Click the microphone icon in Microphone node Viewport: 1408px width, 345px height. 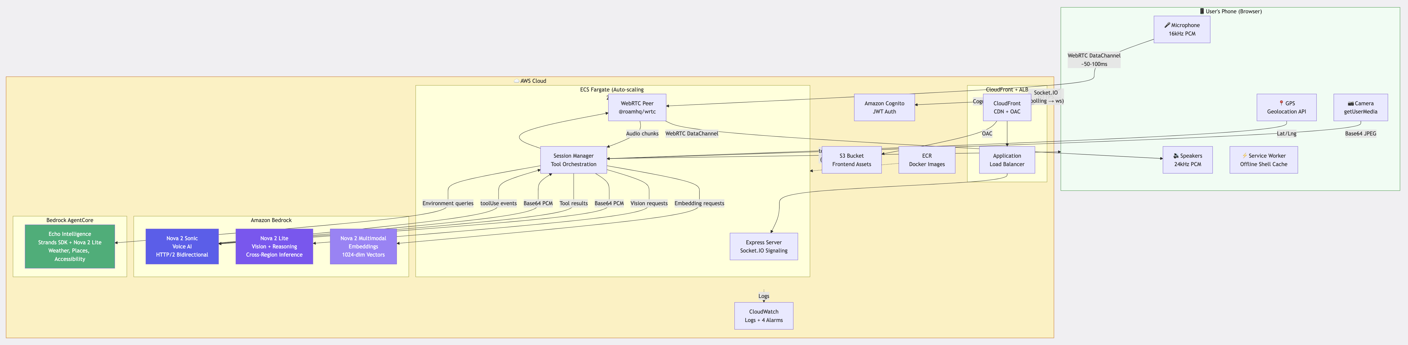1167,25
